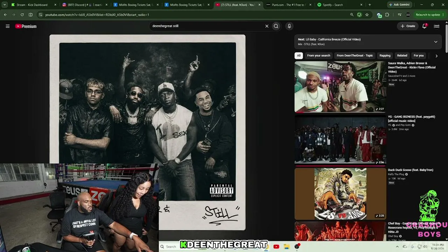Open the Extensions puzzle icon
Viewport: 448px width, 252px height.
387,15
